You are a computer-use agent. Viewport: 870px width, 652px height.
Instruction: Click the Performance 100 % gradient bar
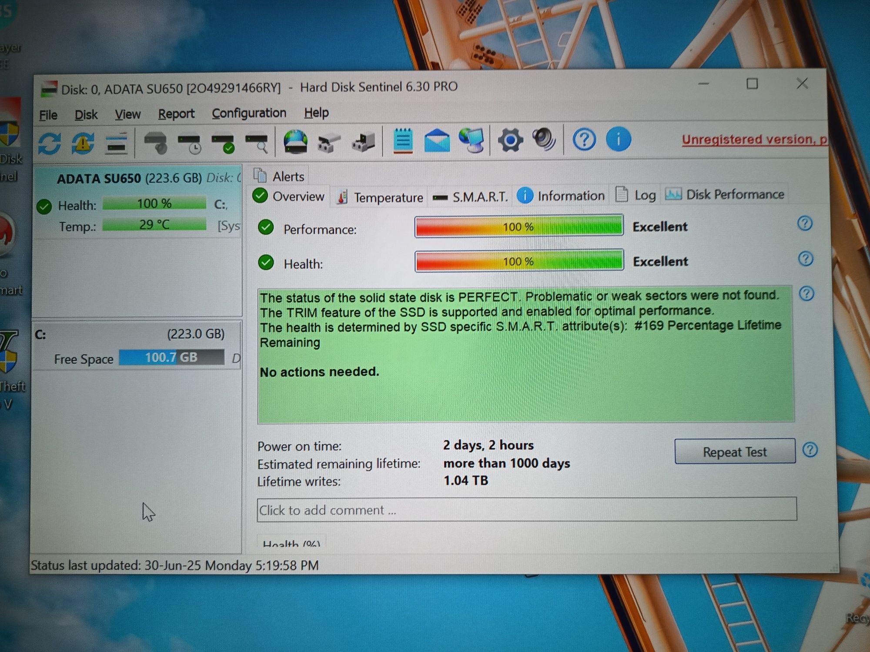519,226
